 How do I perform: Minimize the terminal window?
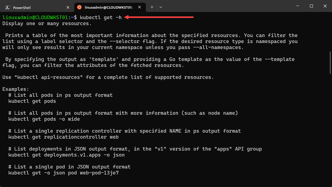point(297,6)
